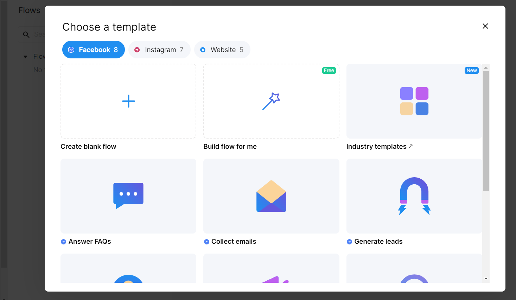The height and width of the screenshot is (300, 516).
Task: Click the plus icon for blank flow
Action: tap(128, 101)
